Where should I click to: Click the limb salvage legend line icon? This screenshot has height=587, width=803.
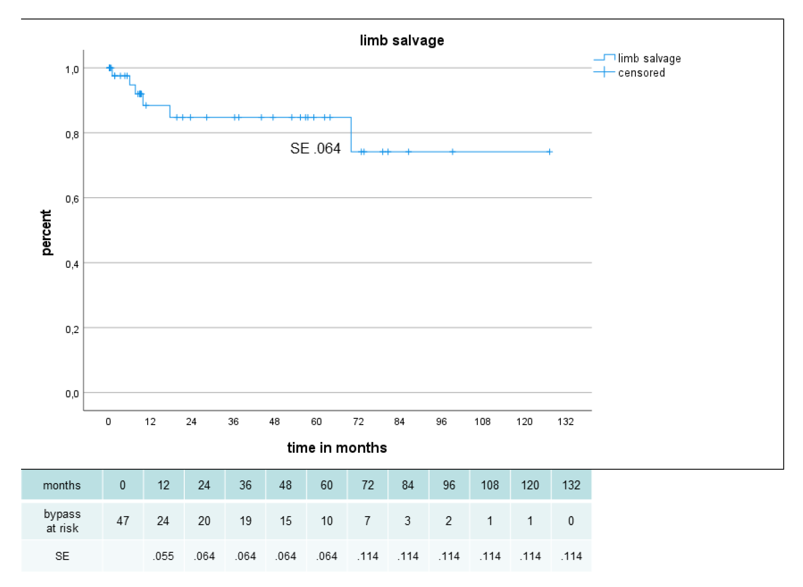[x=604, y=58]
